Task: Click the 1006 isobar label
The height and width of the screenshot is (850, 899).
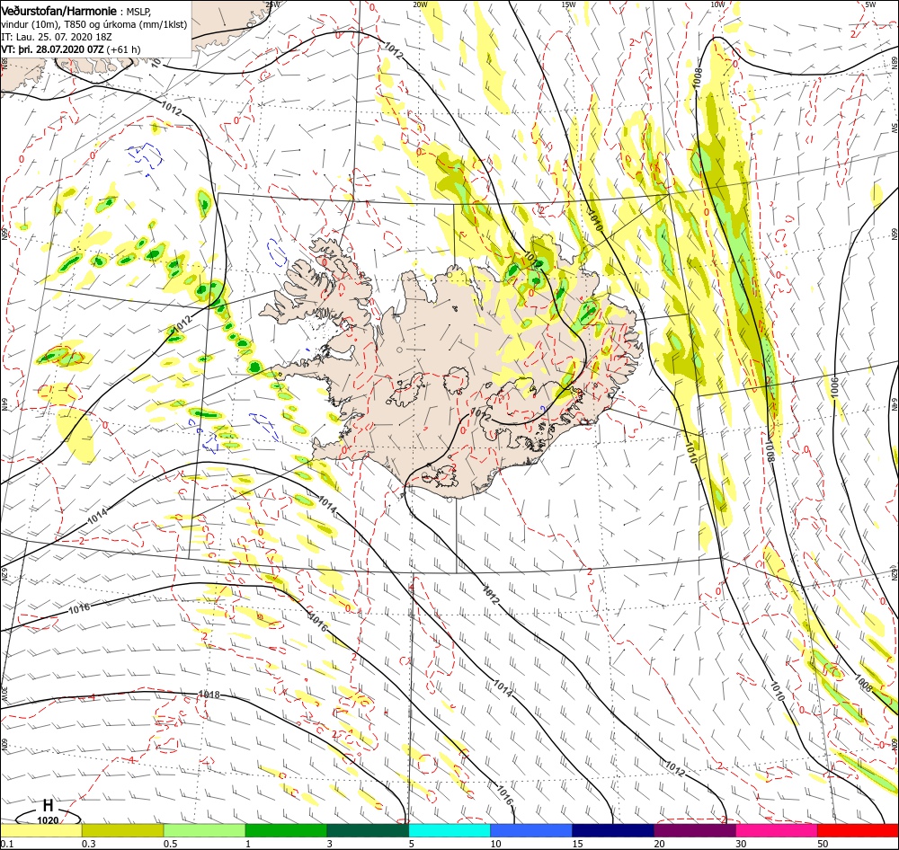Action: click(x=835, y=387)
